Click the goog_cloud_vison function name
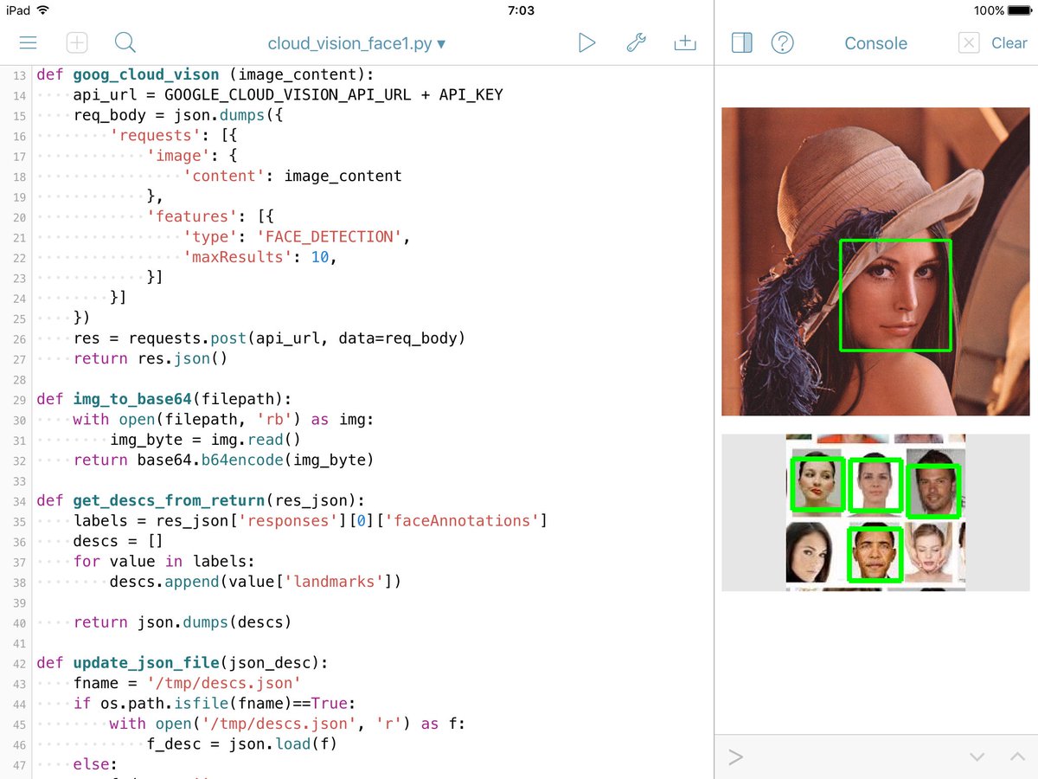This screenshot has width=1038, height=779. (144, 74)
